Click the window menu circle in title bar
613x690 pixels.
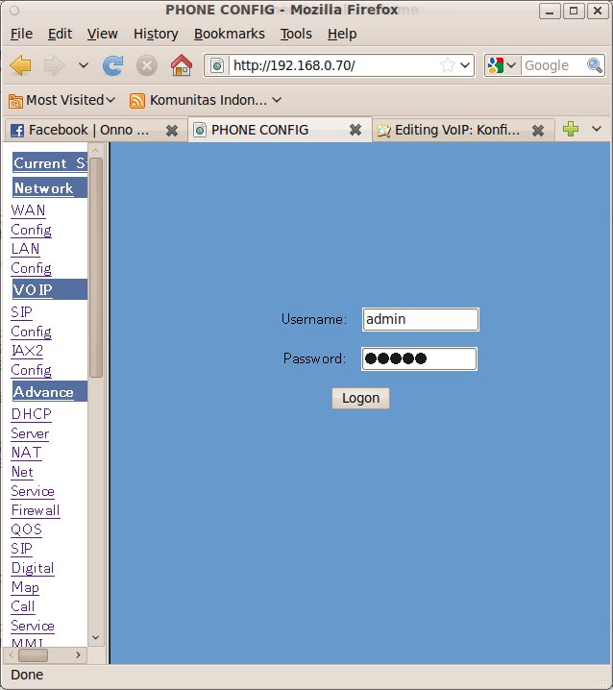pos(14,11)
